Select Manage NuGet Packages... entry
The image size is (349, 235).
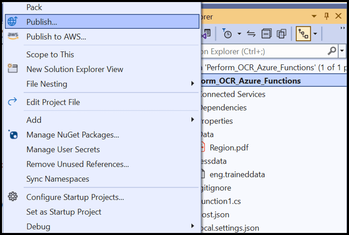[102, 135]
